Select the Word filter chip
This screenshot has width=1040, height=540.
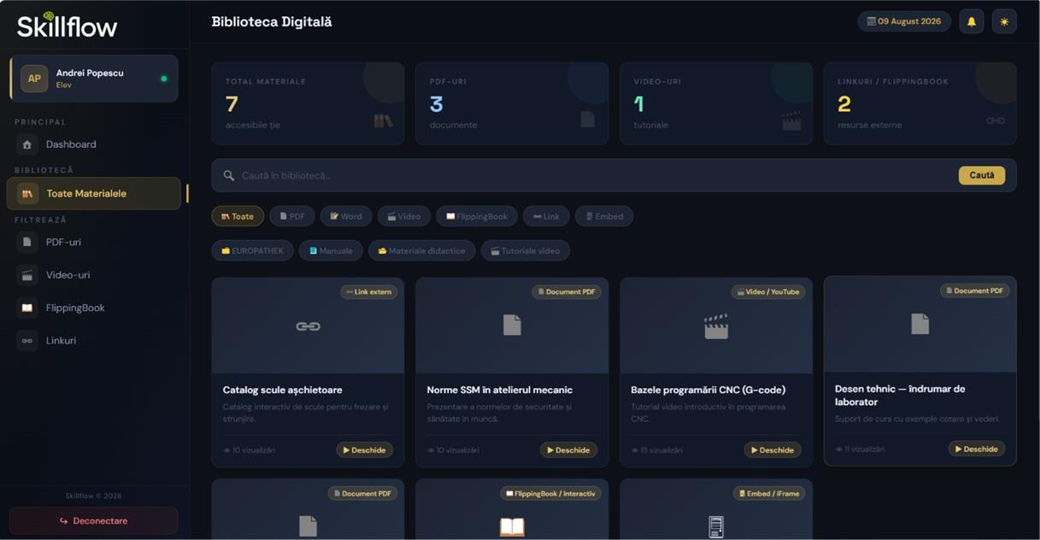pyautogui.click(x=346, y=216)
